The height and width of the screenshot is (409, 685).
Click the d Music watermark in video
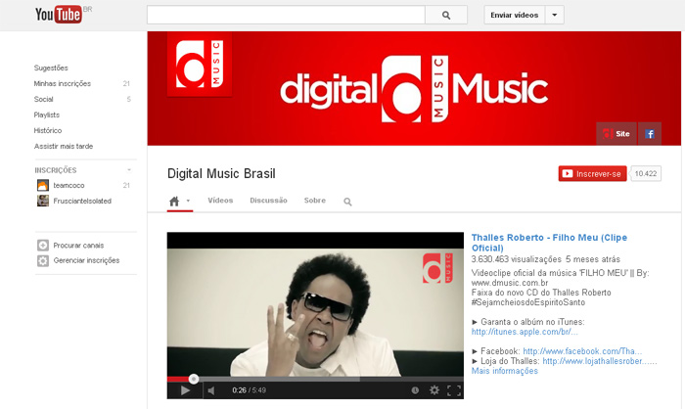pos(436,268)
